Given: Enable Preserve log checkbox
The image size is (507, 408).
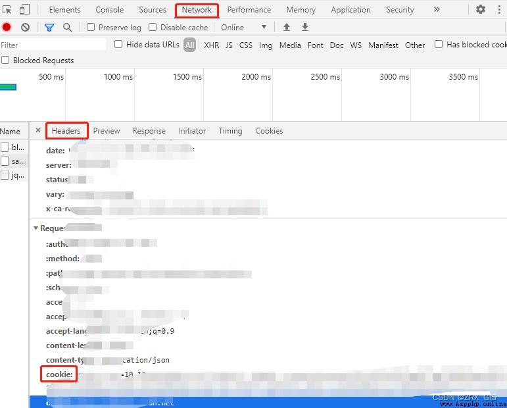Looking at the screenshot, I should click(91, 27).
